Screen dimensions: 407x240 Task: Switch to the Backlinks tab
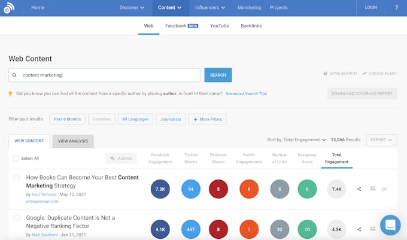click(251, 26)
